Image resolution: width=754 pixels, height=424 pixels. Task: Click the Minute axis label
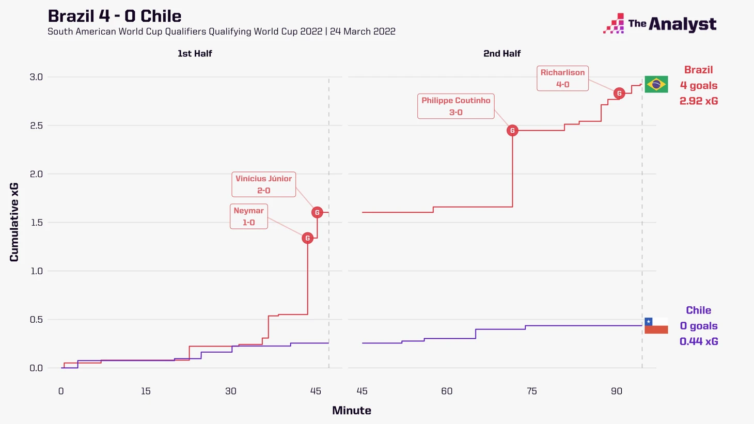pos(352,411)
